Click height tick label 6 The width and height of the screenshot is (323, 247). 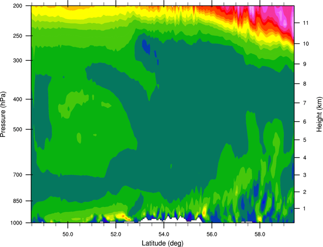tap(304, 122)
